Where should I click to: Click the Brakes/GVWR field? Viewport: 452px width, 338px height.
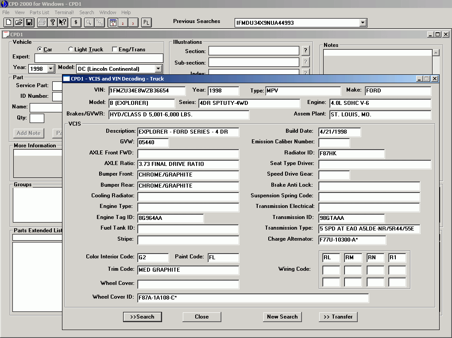click(x=179, y=115)
